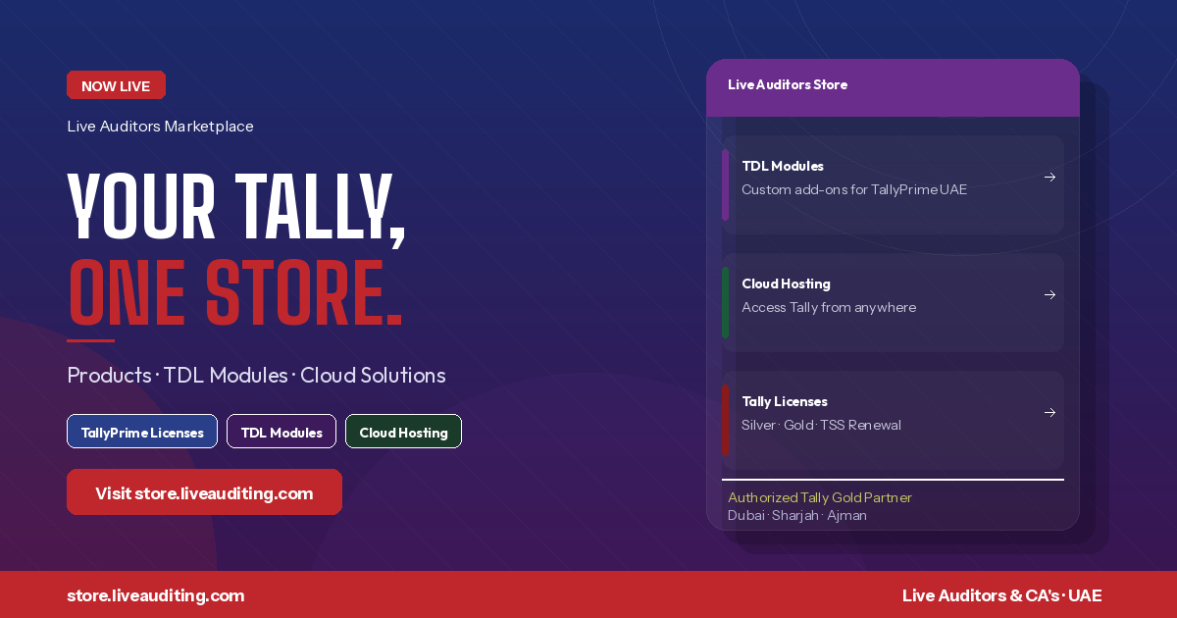Viewport: 1177px width, 618px height.
Task: Click Live Auditors Marketplace text
Action: (x=160, y=127)
